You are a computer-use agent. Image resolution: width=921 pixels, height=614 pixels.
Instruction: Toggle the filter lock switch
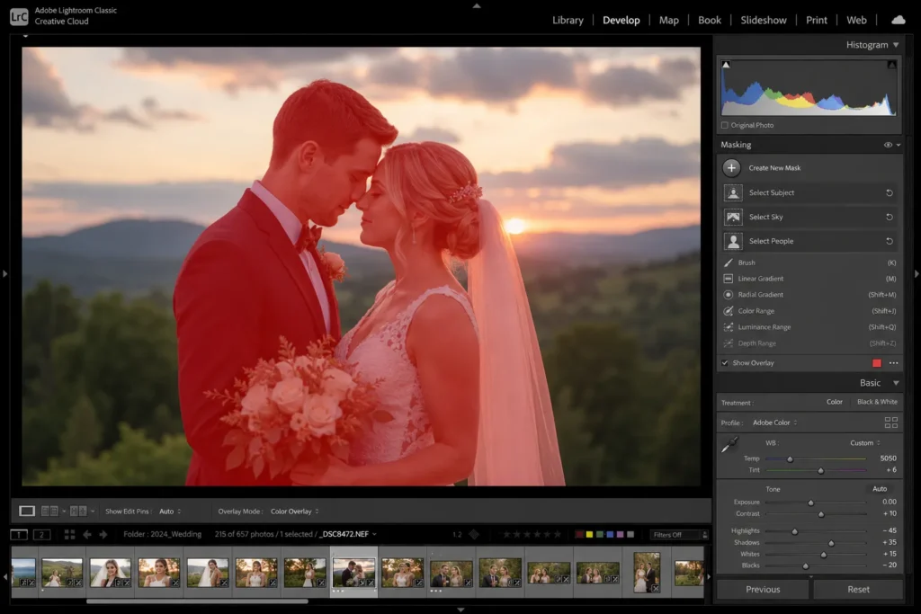pyautogui.click(x=705, y=535)
